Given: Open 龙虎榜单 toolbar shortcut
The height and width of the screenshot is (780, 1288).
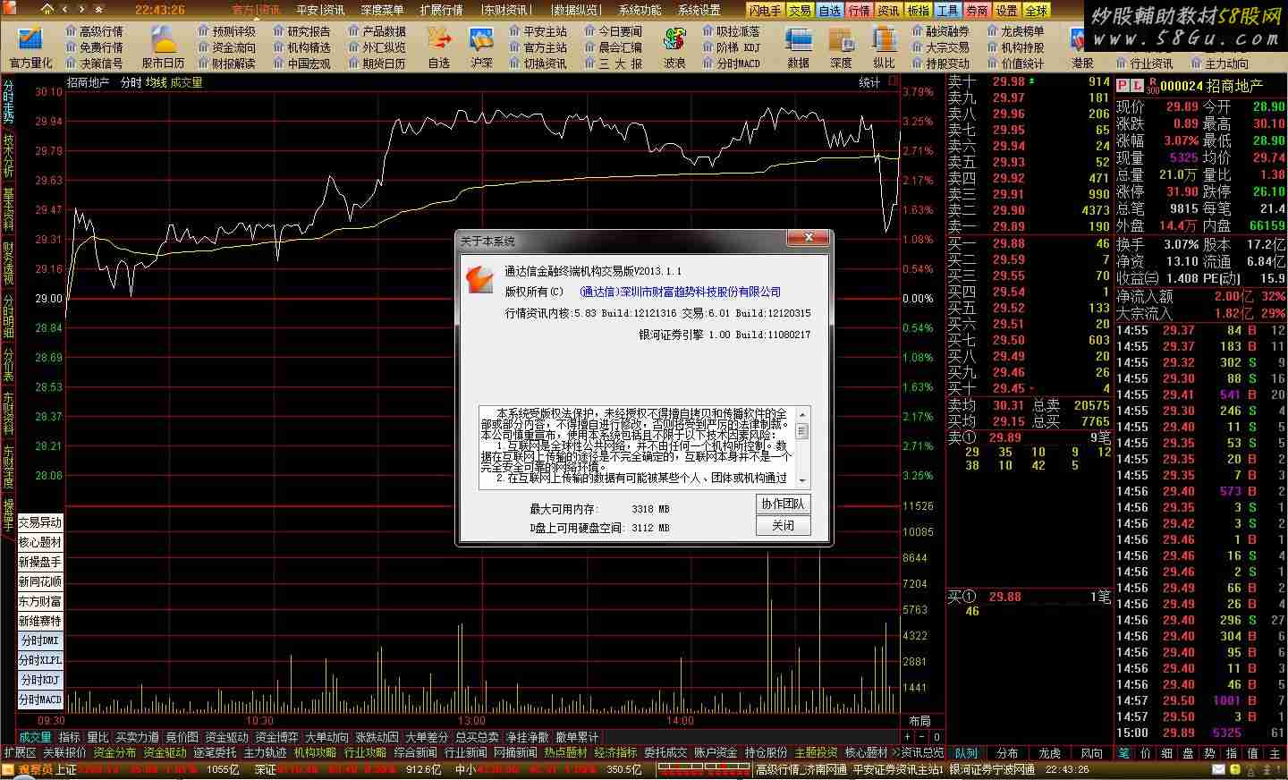Looking at the screenshot, I should point(1015,31).
